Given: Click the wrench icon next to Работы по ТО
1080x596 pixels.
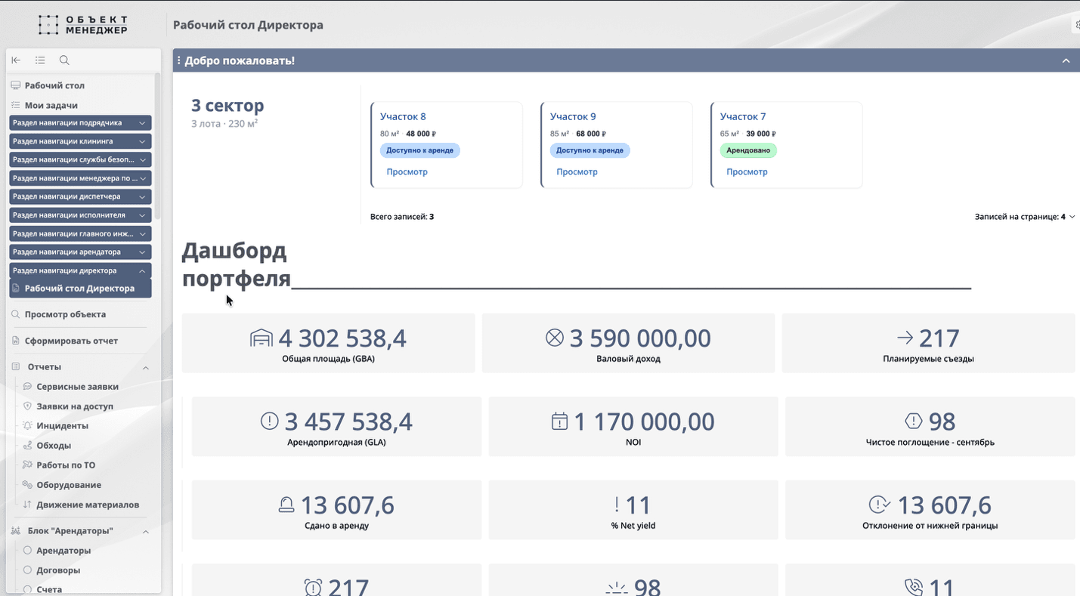Looking at the screenshot, I should [28, 465].
